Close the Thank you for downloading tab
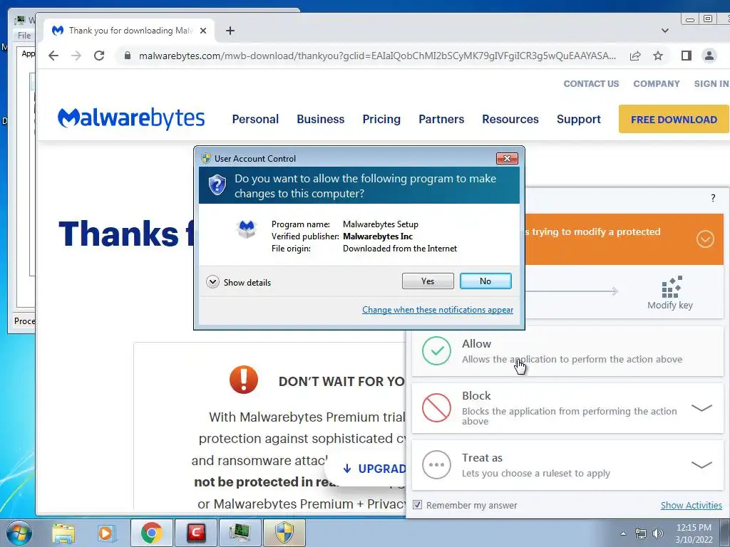Screen dimensions: 730x547 [203, 31]
